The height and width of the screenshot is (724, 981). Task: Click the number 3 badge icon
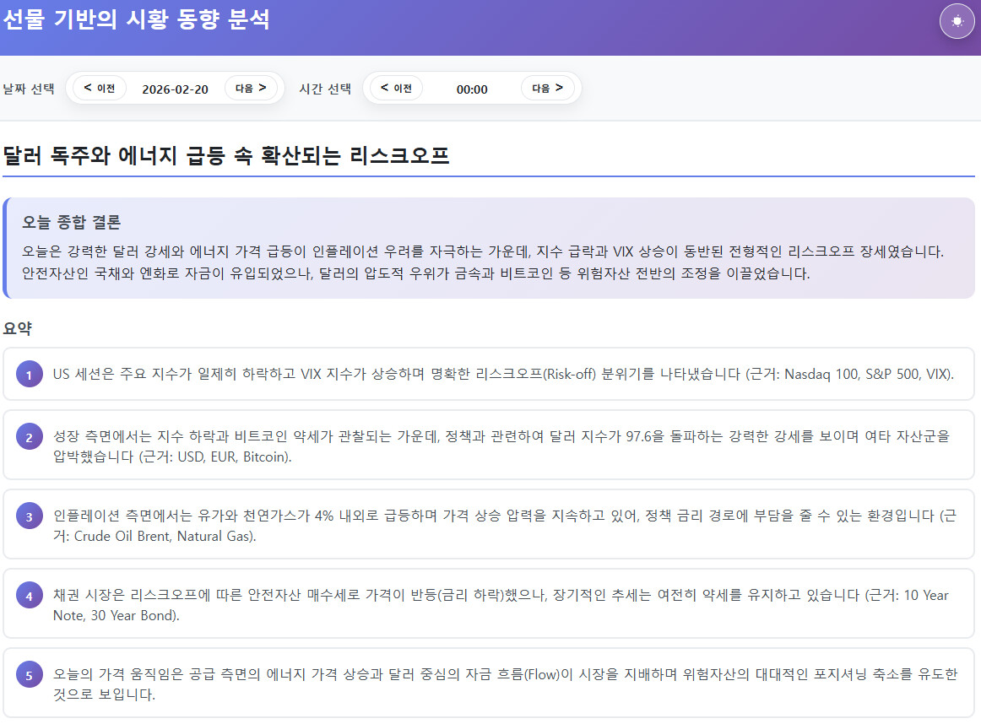click(x=29, y=516)
